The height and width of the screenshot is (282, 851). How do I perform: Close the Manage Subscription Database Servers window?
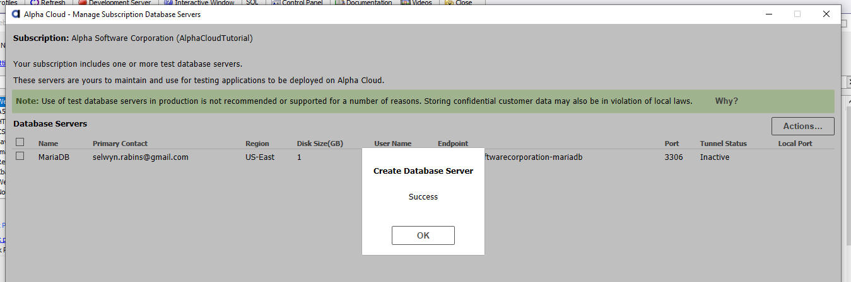coord(826,14)
